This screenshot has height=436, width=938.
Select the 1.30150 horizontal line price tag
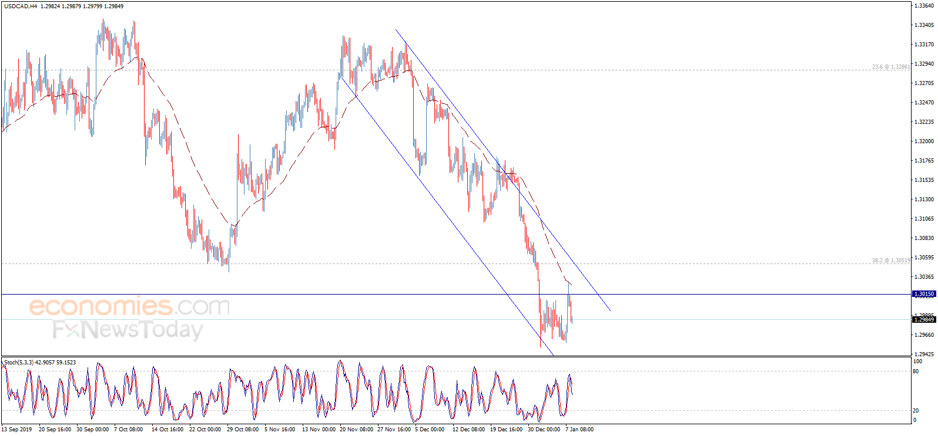924,294
